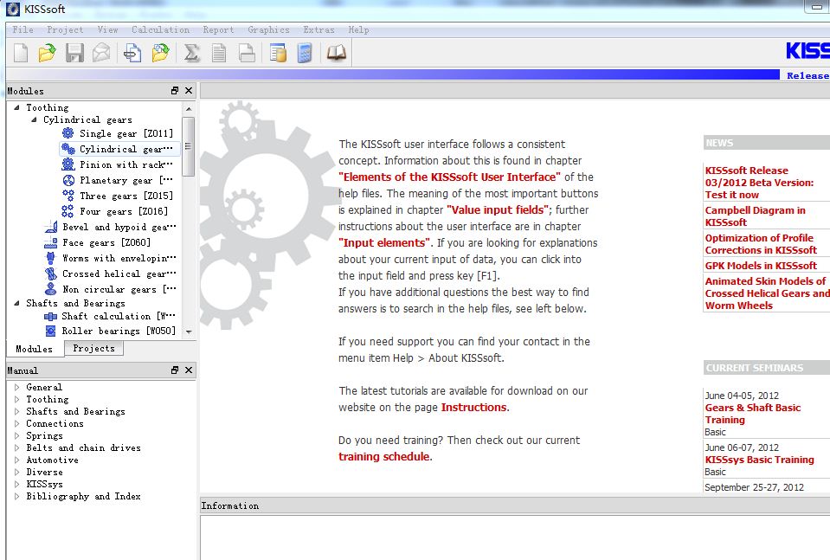Select Single gear [Z011] module
The height and width of the screenshot is (560, 830).
pyautogui.click(x=118, y=133)
